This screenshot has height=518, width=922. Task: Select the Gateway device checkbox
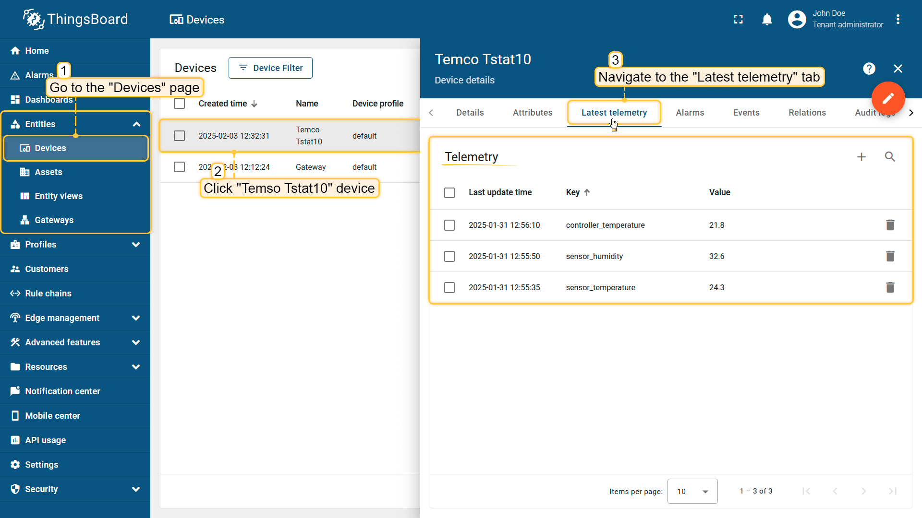[179, 167]
